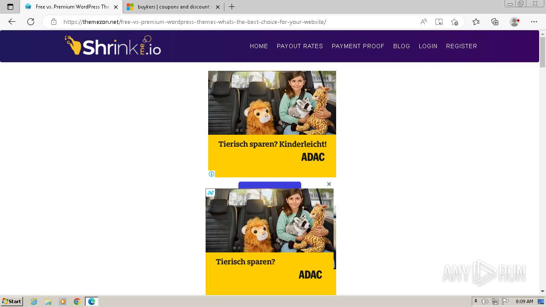Launch Chrome from the taskbar
546x307 pixels.
pos(77,301)
